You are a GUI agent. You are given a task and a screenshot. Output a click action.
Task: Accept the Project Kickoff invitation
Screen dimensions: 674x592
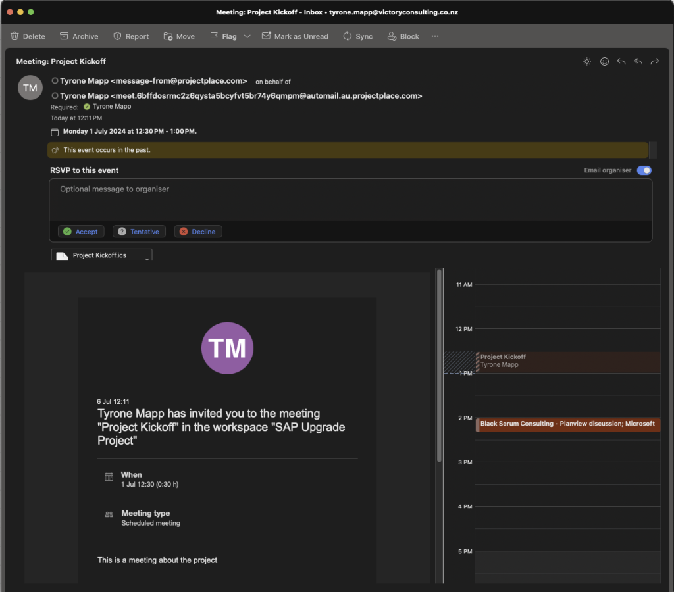click(x=80, y=232)
